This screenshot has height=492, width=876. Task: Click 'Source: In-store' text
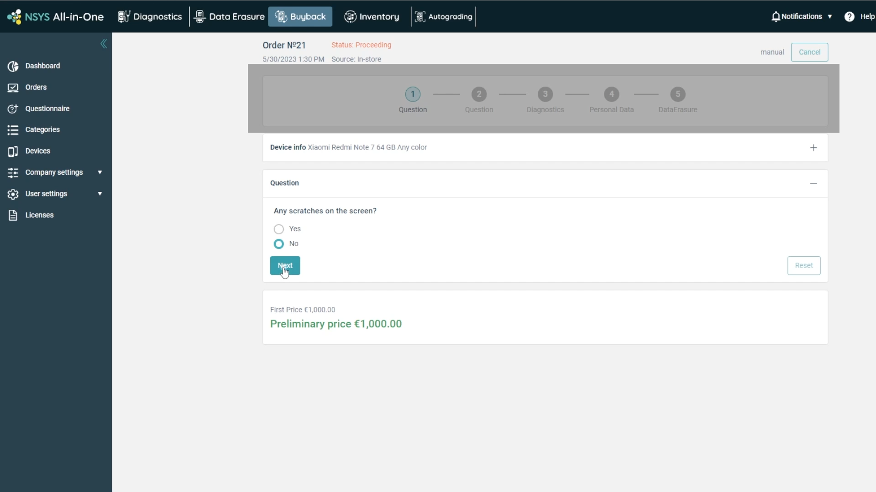click(356, 59)
